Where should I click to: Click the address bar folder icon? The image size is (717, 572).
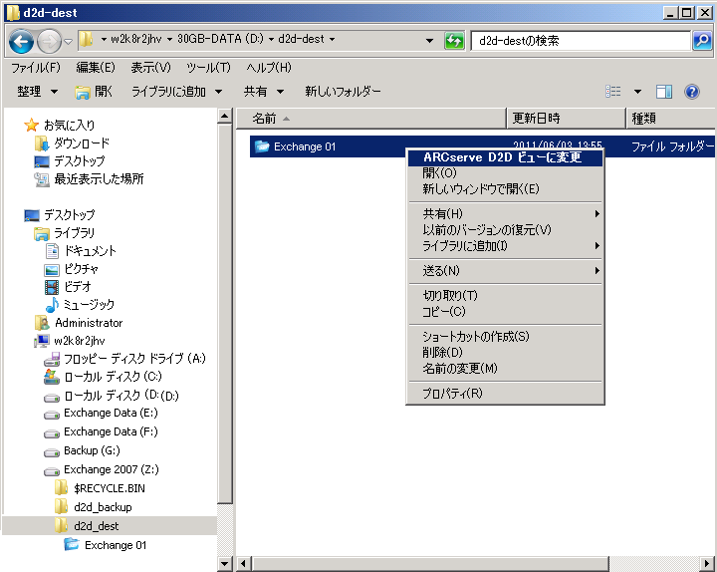click(86, 39)
